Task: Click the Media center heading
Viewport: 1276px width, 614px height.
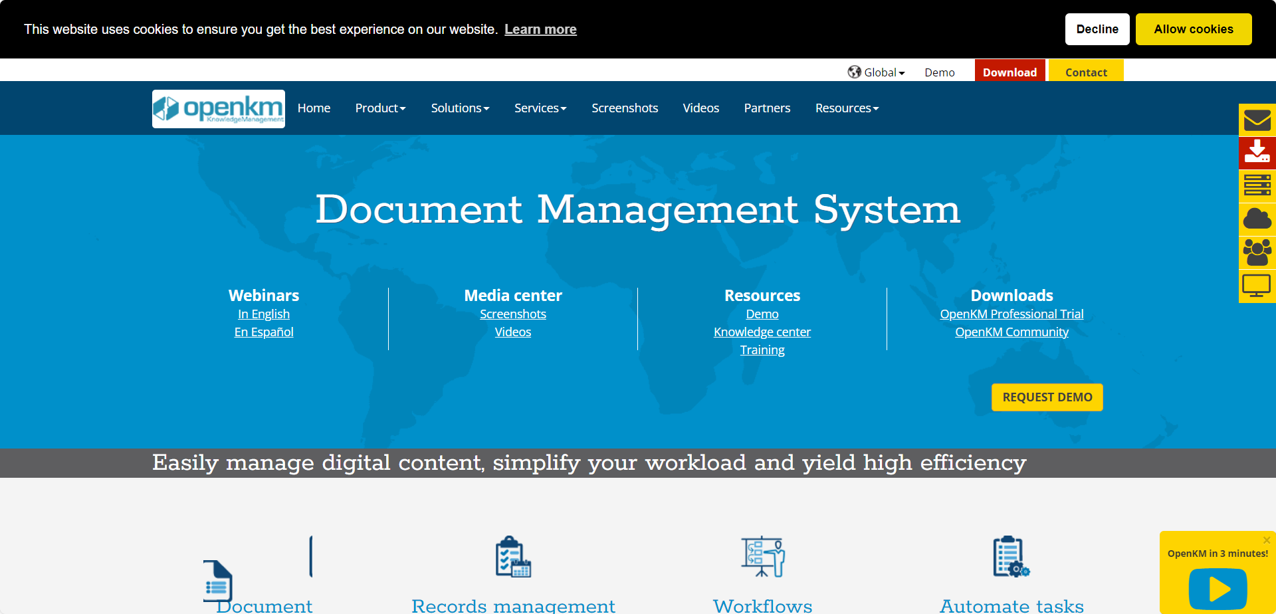Action: 513,296
